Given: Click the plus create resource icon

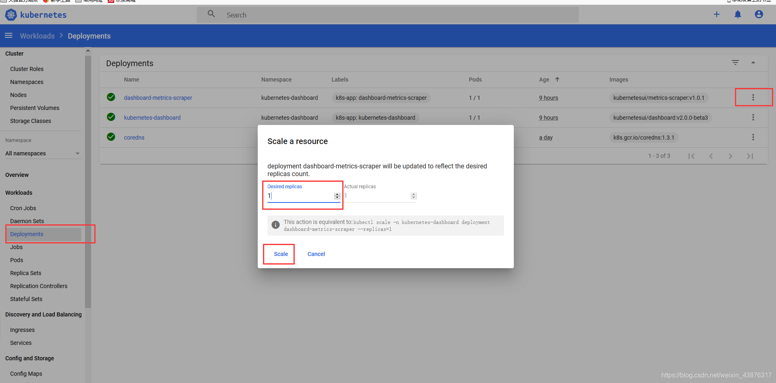Looking at the screenshot, I should click(x=717, y=15).
